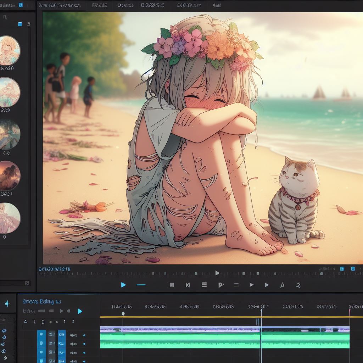The width and height of the screenshot is (363, 363).
Task: Open the last short top-bar tab starting with 'A'
Action: (x=217, y=5)
